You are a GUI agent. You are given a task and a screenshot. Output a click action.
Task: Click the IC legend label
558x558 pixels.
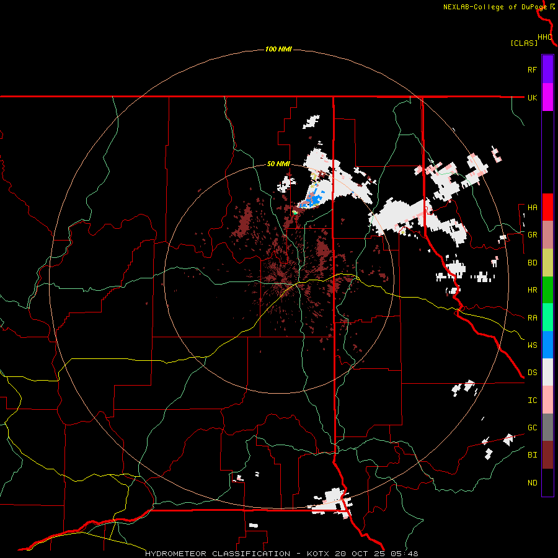tap(532, 400)
